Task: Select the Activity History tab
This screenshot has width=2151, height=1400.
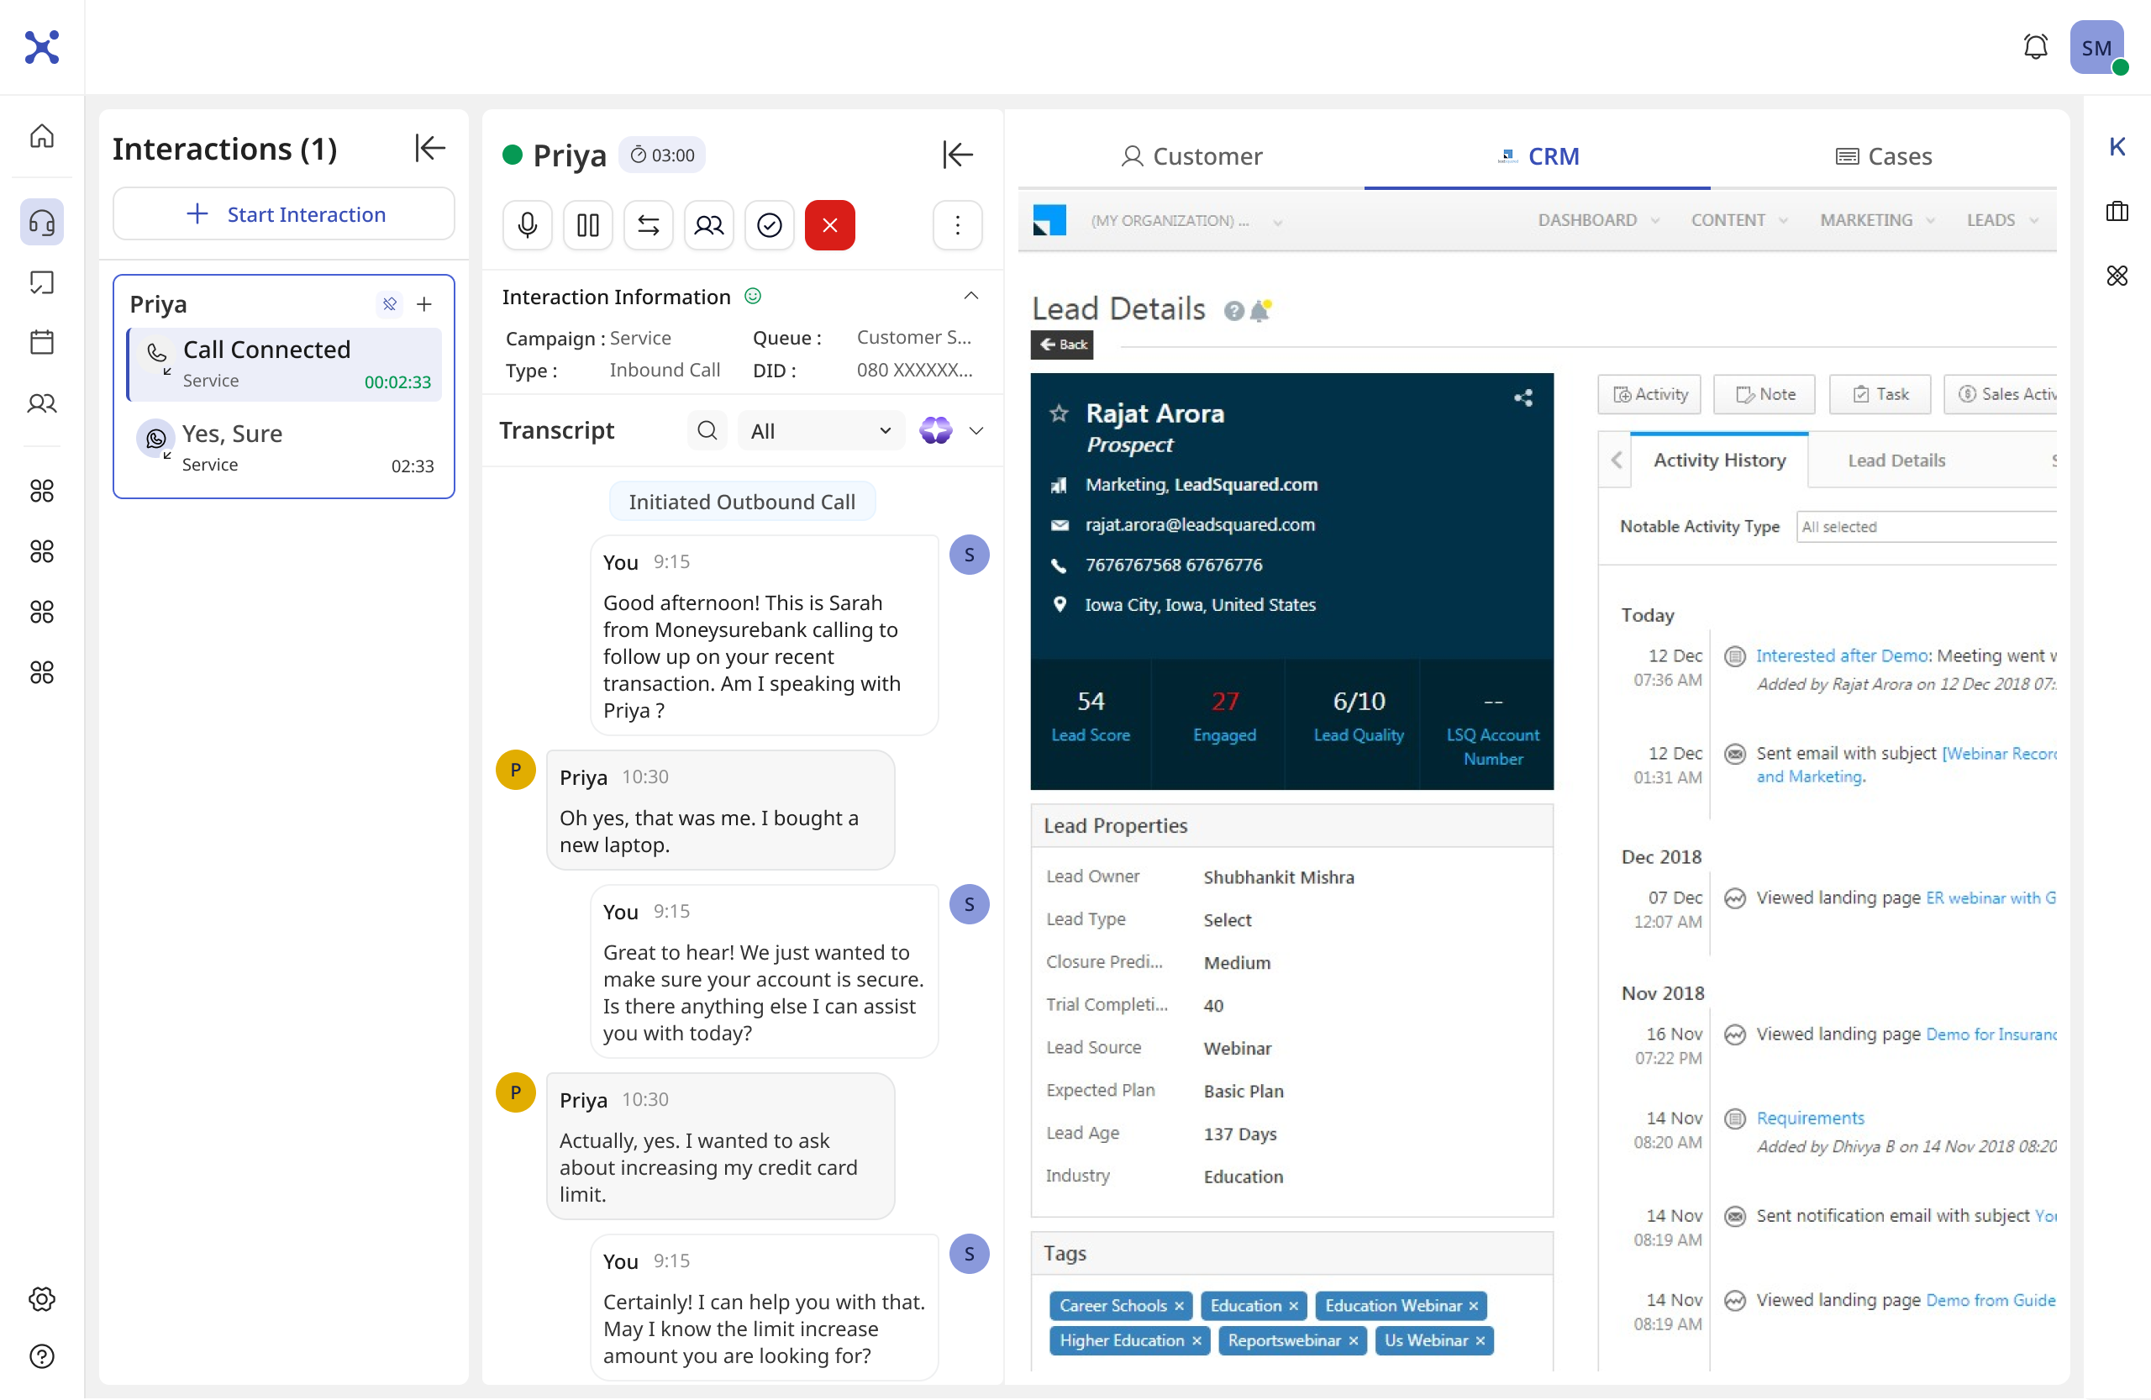Action: [1720, 460]
